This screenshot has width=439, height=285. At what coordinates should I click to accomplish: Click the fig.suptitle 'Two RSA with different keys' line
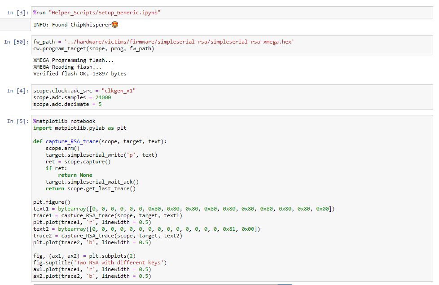(x=100, y=263)
